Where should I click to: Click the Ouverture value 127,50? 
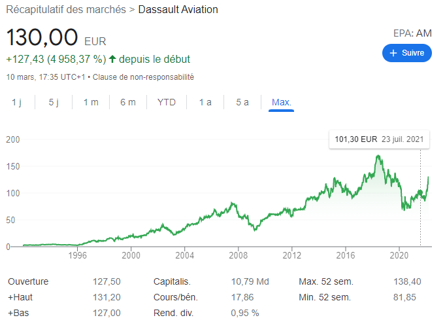click(107, 281)
